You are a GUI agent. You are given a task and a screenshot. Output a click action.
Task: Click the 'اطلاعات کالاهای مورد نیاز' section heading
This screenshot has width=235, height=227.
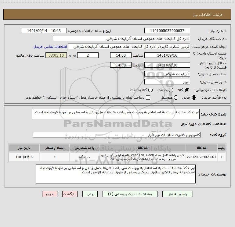pos(204,124)
